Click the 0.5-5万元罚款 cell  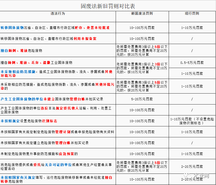192,63
